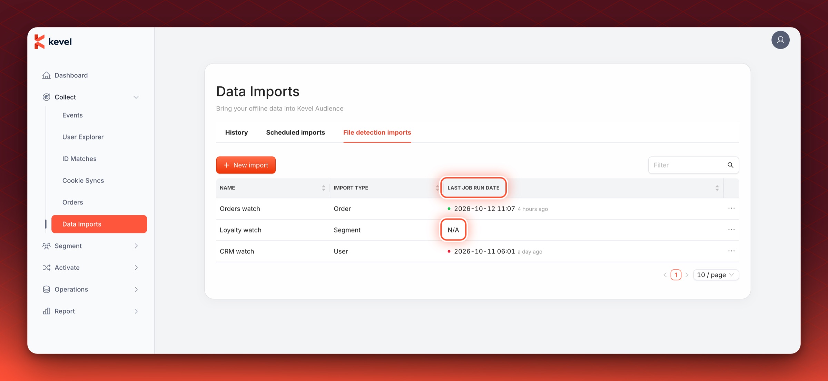The width and height of the screenshot is (828, 381).
Task: Expand the Operations menu chevron
Action: click(136, 289)
